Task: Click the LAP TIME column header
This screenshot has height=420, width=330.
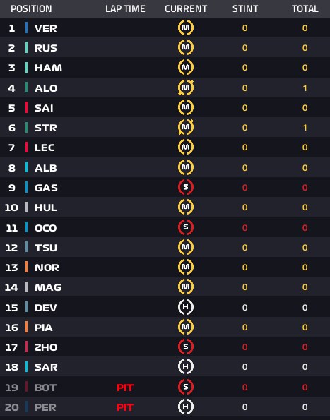Action: pos(125,9)
